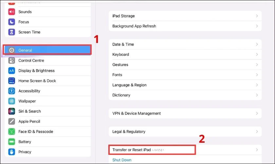The image size is (275, 164).
Task: Tap the Sounds speaker icon
Action: (11, 12)
